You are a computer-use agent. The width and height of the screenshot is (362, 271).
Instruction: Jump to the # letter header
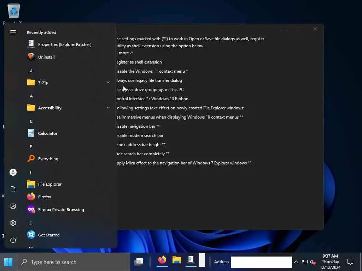point(31,71)
